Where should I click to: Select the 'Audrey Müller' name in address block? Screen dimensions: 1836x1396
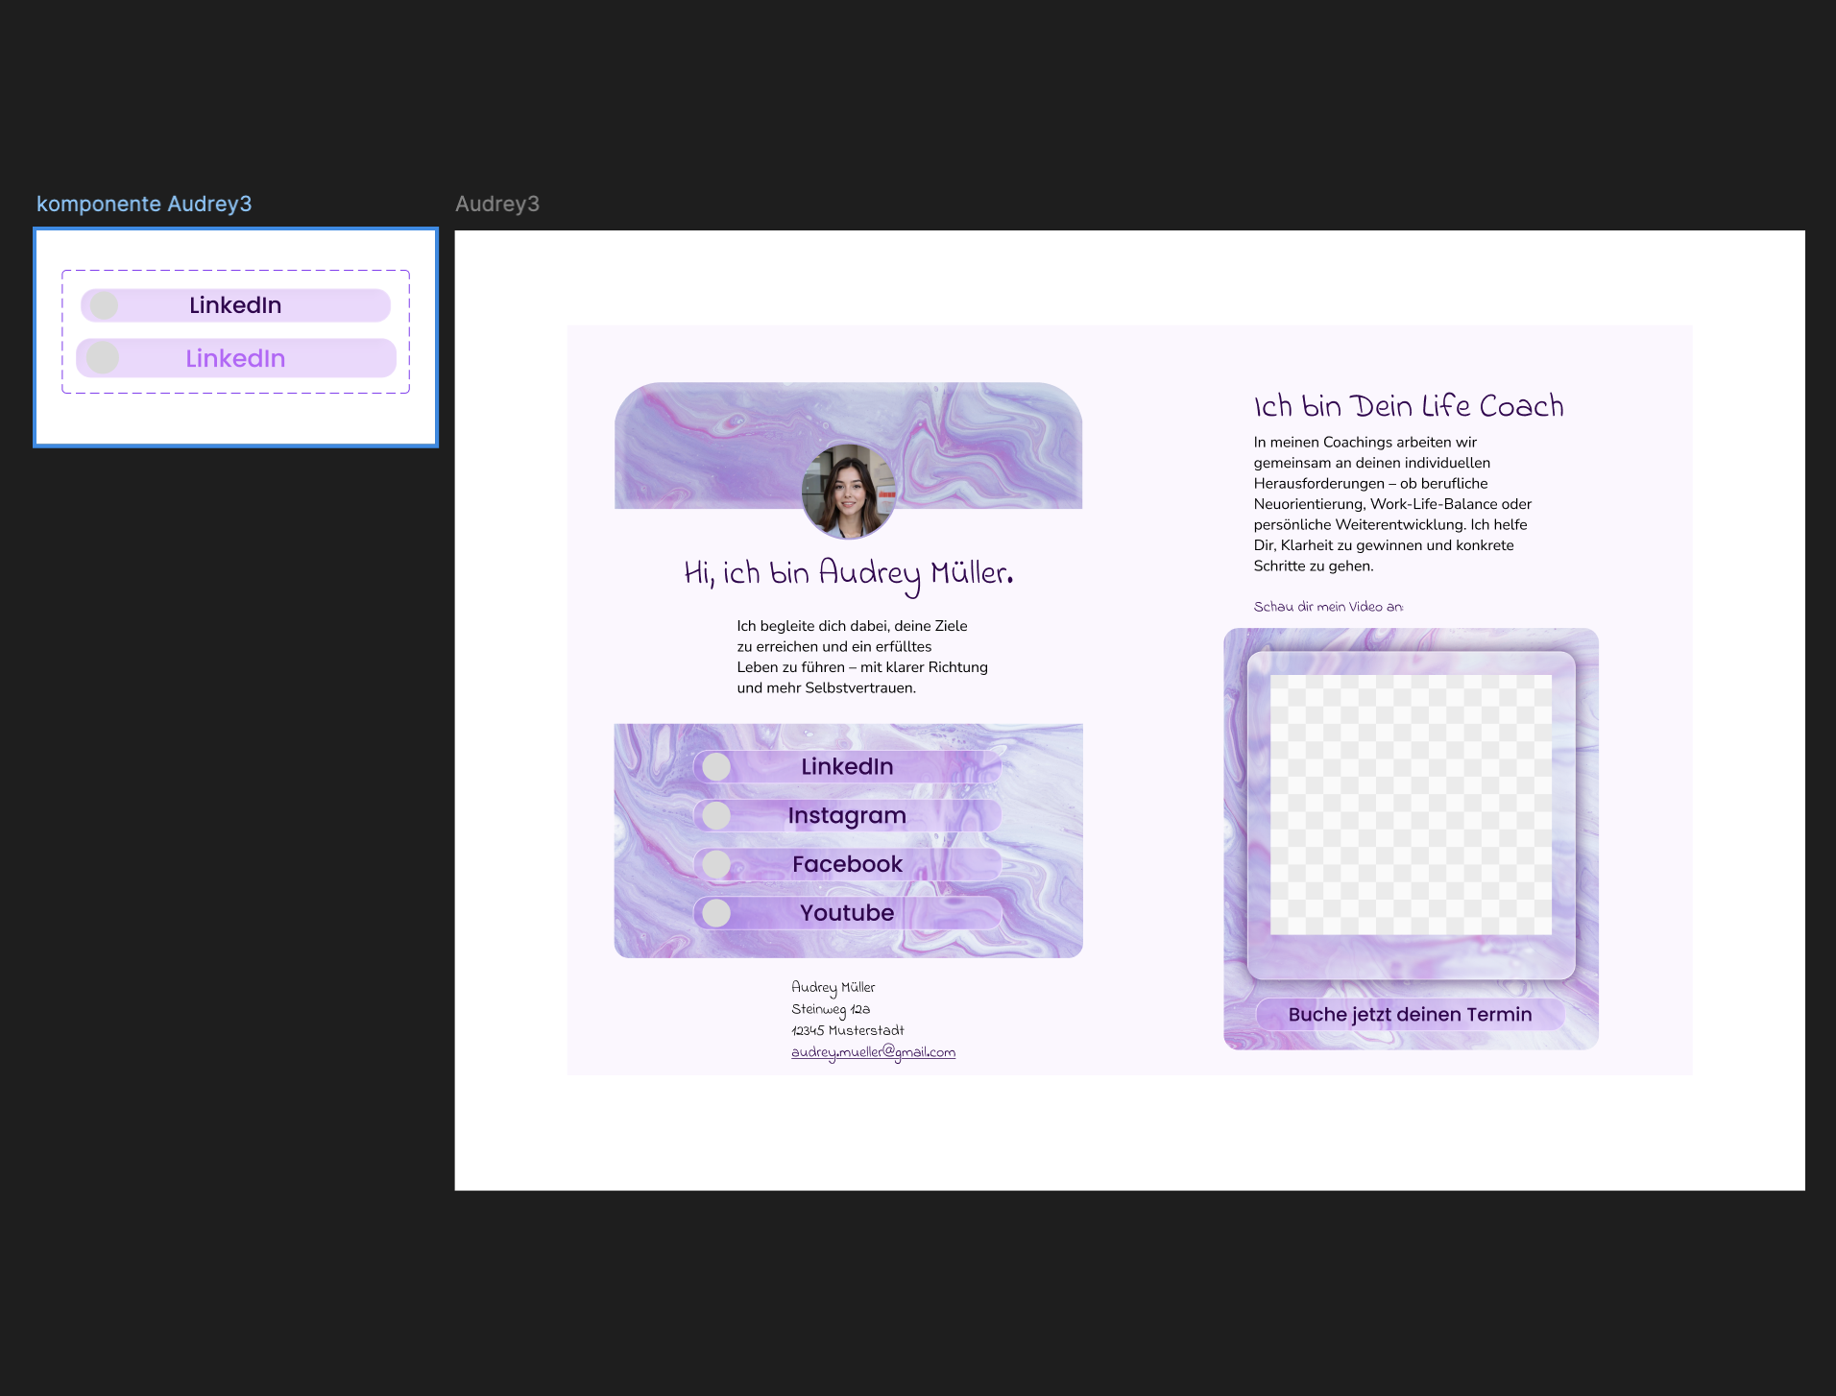[x=833, y=987]
